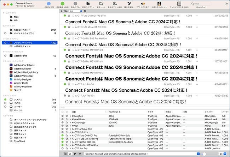Select the 重複フォント smart search
230x157 pixels.
click(x=20, y=131)
